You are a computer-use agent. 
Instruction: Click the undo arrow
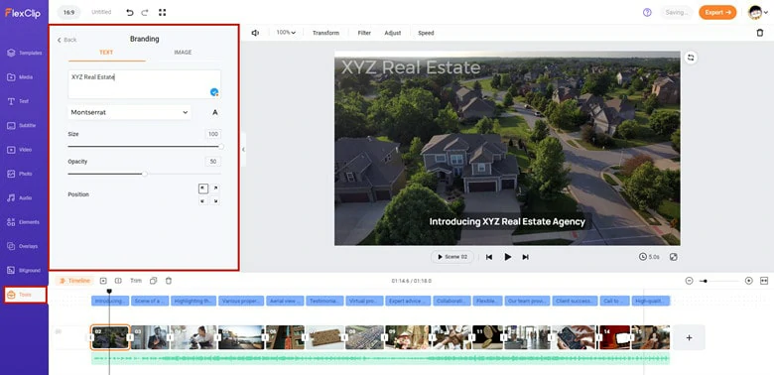[x=130, y=12]
